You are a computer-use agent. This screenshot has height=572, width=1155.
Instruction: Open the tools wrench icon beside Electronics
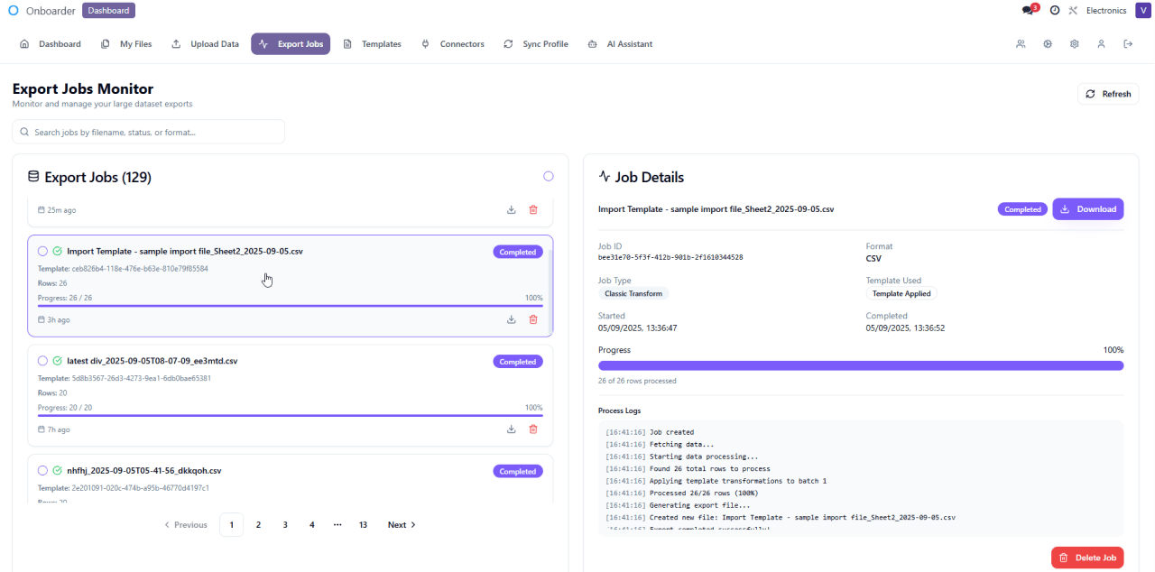1073,11
